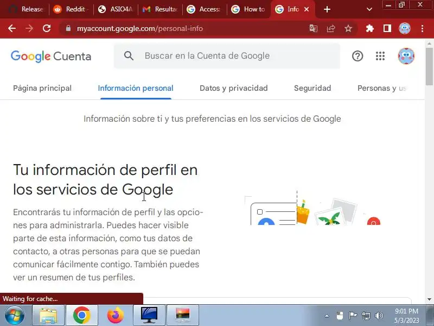Viewport: 434px width, 326px height.
Task: Open the Chrome profile avatar in toolbar
Action: coord(405,28)
